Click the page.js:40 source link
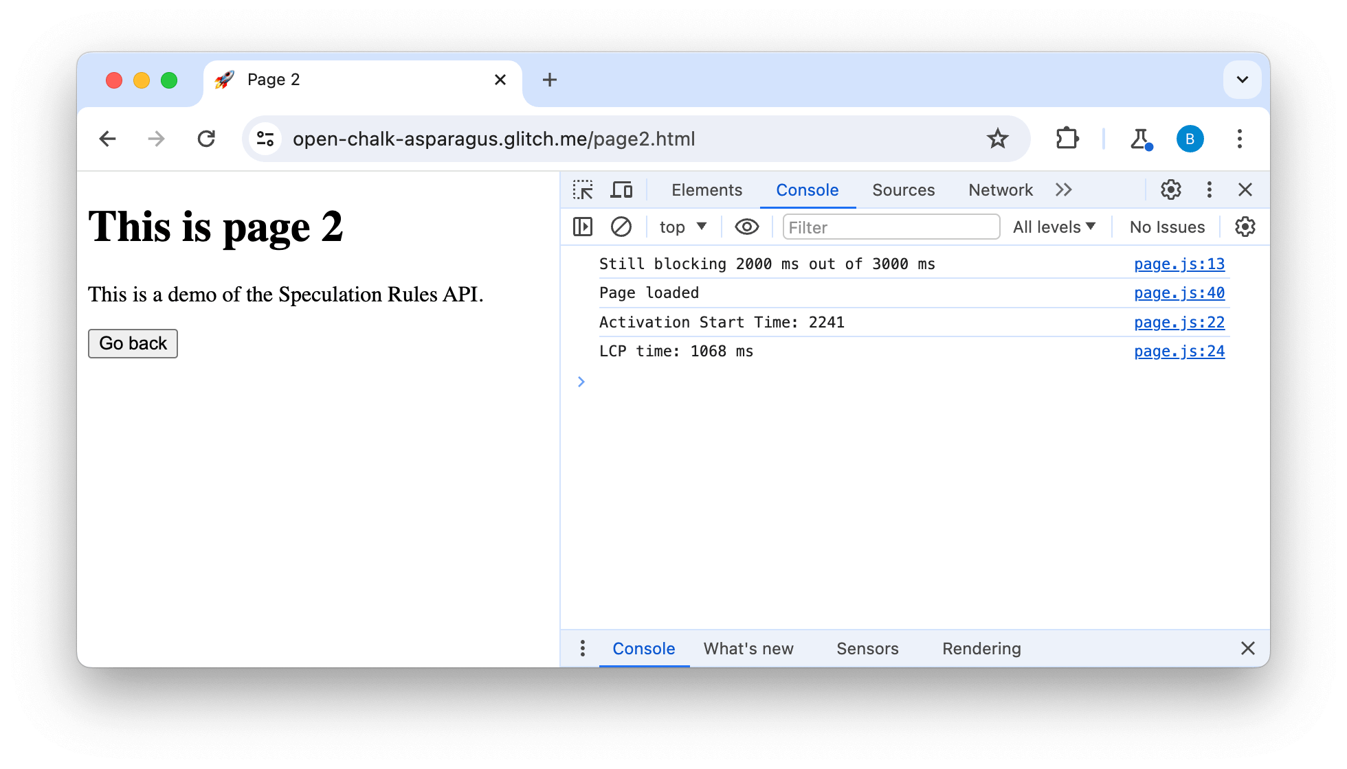1347x769 pixels. 1179,293
